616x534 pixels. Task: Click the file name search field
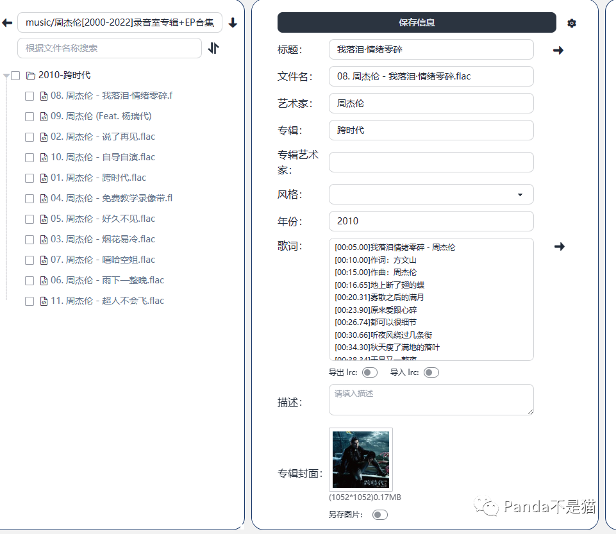coord(110,48)
